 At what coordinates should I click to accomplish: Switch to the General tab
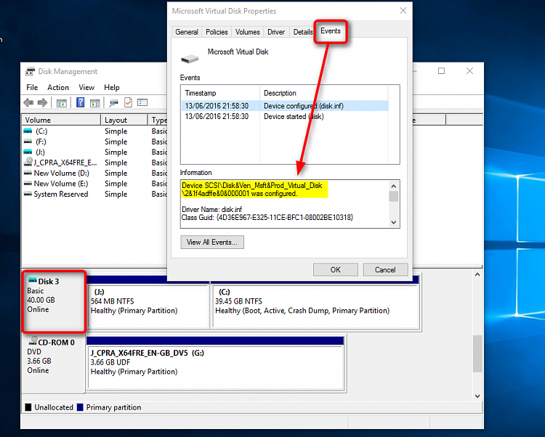[x=187, y=32]
